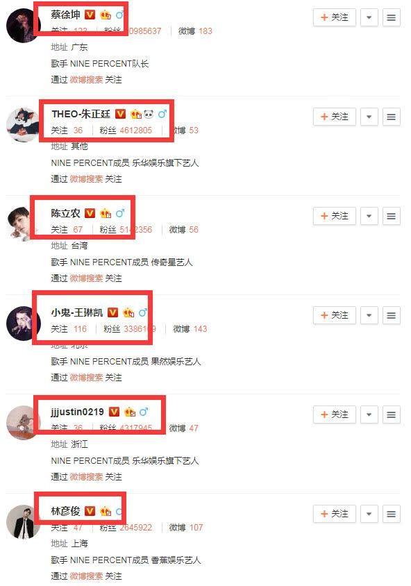Click the 微博搜索 link under 蔡徐坤

click(x=86, y=80)
